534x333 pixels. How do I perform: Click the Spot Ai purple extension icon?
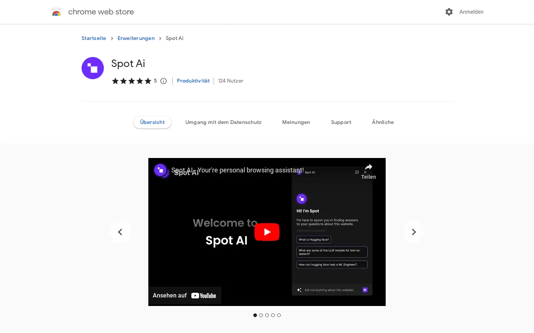point(93,68)
